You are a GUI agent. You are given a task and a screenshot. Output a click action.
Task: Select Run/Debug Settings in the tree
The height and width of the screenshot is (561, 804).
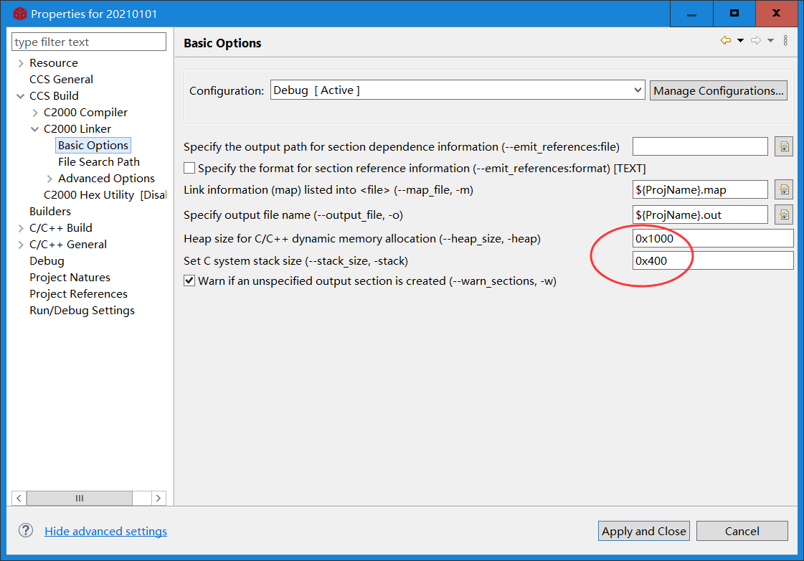[82, 311]
